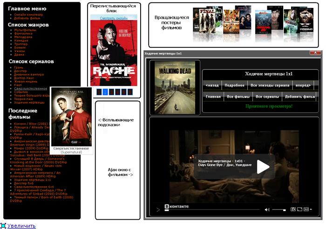Viewport: 326px width, 229px height.
Task: Go to Главная in the film window
Action: click(x=213, y=97)
